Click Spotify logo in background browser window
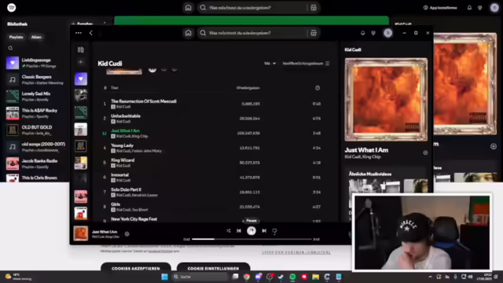503x283 pixels. (x=12, y=7)
